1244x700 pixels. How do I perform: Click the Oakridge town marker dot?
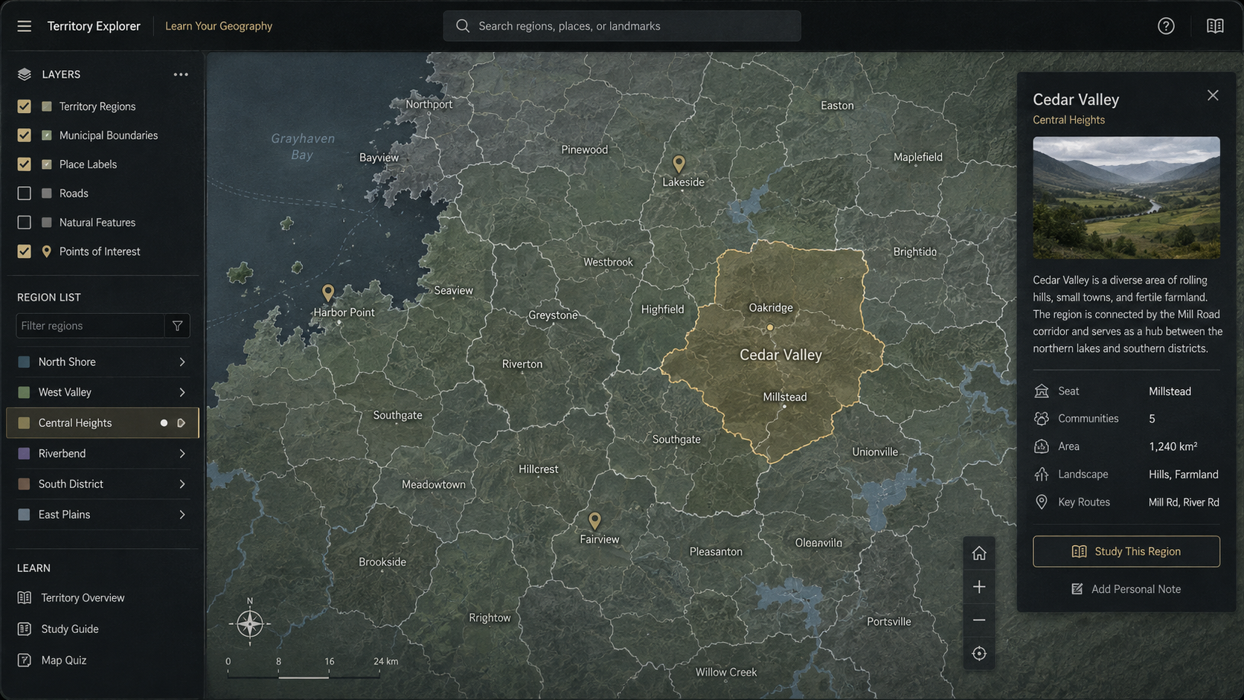pos(770,327)
